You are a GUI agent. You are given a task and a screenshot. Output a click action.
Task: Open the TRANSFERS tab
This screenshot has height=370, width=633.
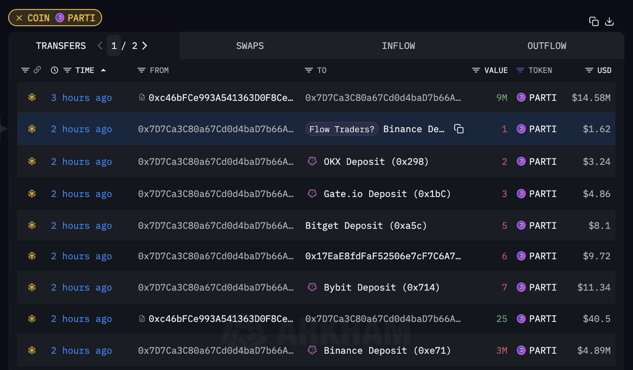click(61, 46)
